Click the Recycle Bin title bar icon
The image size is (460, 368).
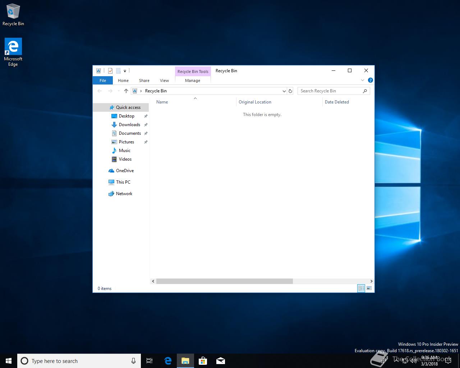click(98, 71)
